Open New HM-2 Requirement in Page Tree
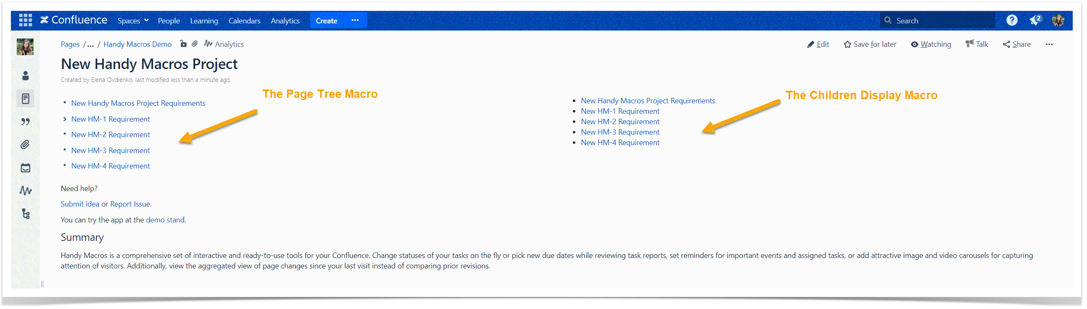Image resolution: width=1087 pixels, height=309 pixels. point(110,135)
